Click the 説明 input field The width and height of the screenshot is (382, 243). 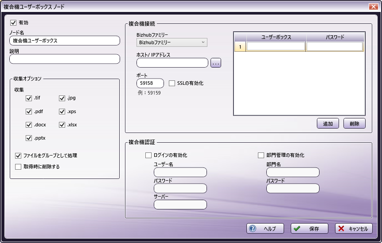[65, 59]
